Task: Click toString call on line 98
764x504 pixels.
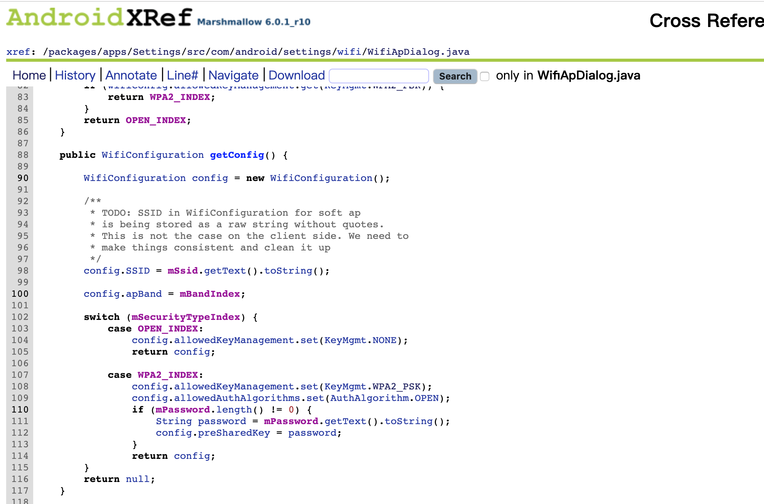Action: tap(288, 271)
